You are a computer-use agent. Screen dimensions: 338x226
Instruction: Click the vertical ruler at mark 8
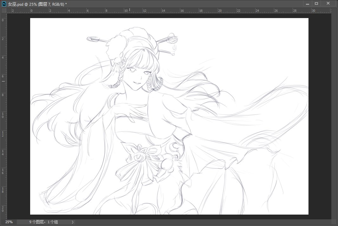3,95
